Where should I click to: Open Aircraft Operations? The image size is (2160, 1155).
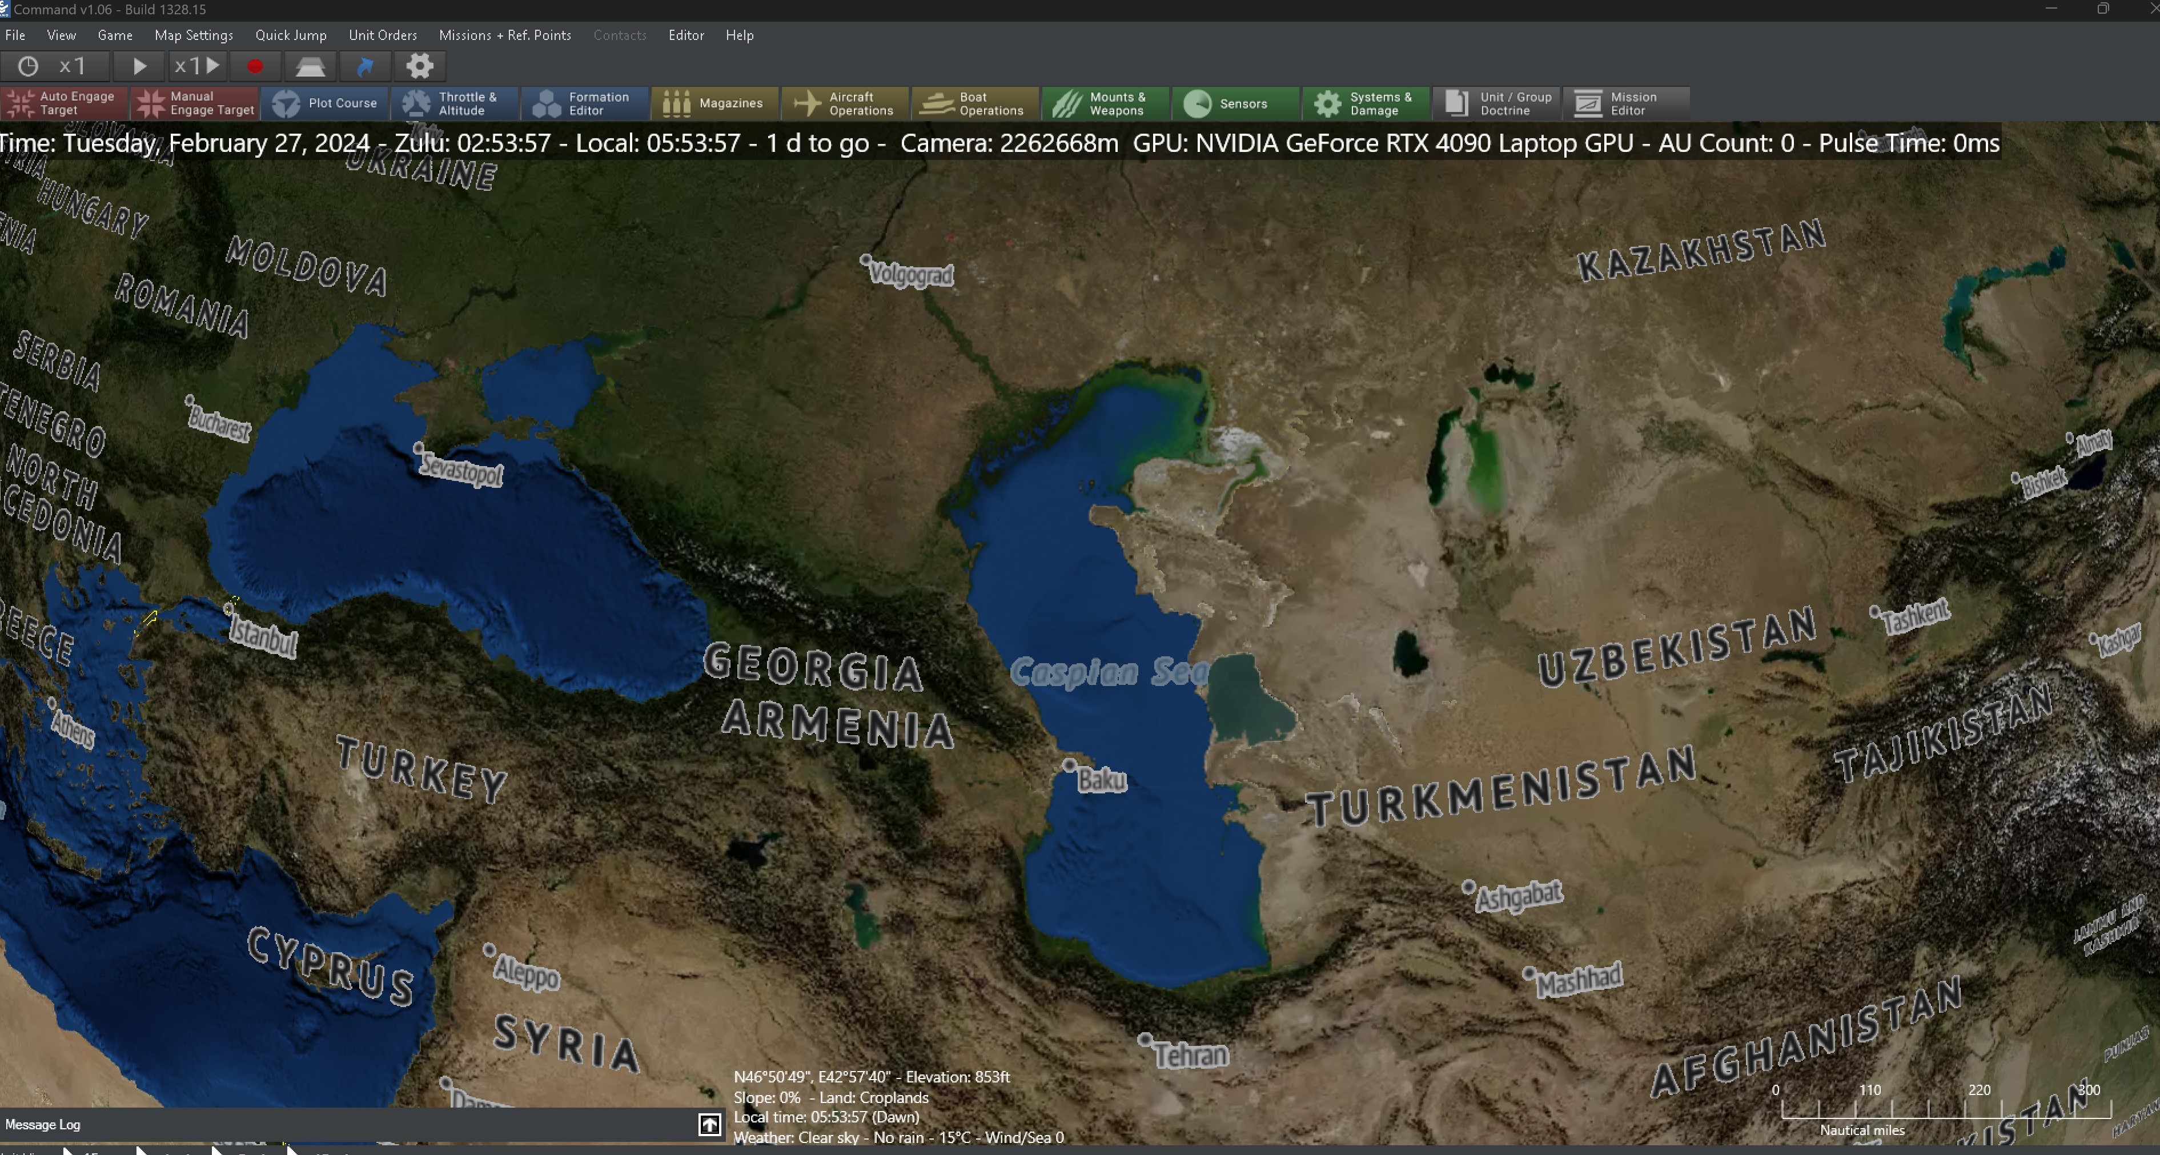click(x=845, y=104)
